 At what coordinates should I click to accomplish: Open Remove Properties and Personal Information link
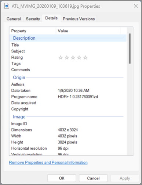tap(48, 162)
